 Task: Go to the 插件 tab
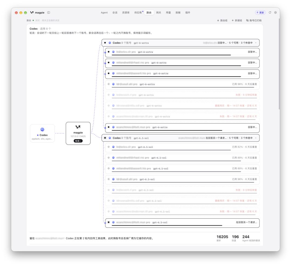point(188,13)
